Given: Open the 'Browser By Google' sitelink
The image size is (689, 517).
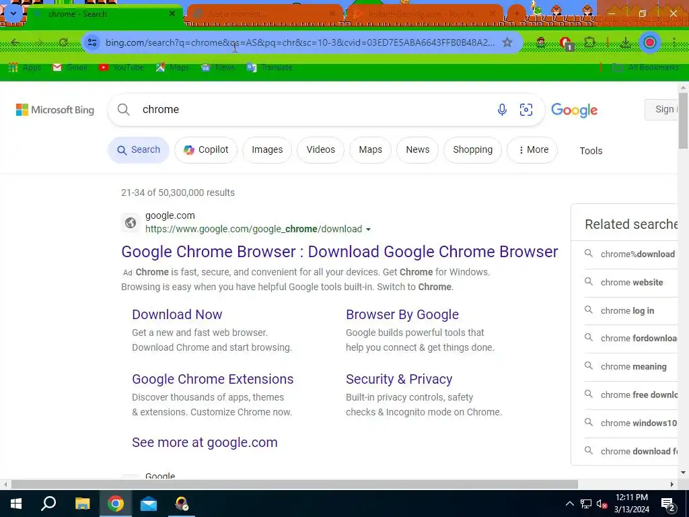Looking at the screenshot, I should pos(402,315).
